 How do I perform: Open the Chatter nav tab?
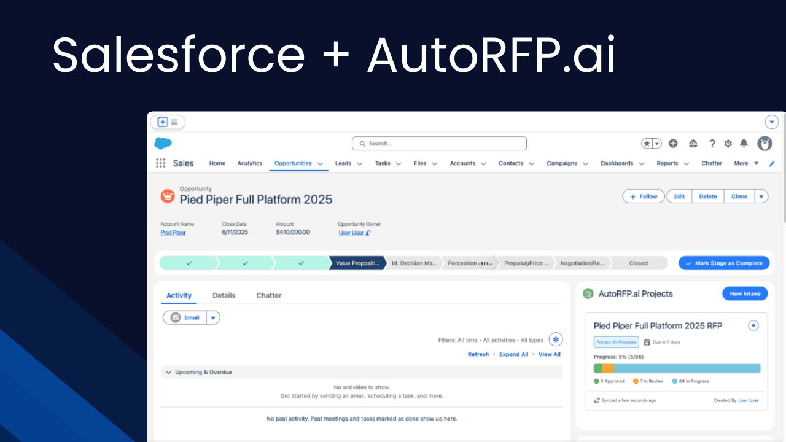(712, 163)
